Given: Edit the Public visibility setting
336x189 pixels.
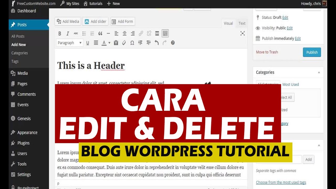Looking at the screenshot, I should coord(290,28).
